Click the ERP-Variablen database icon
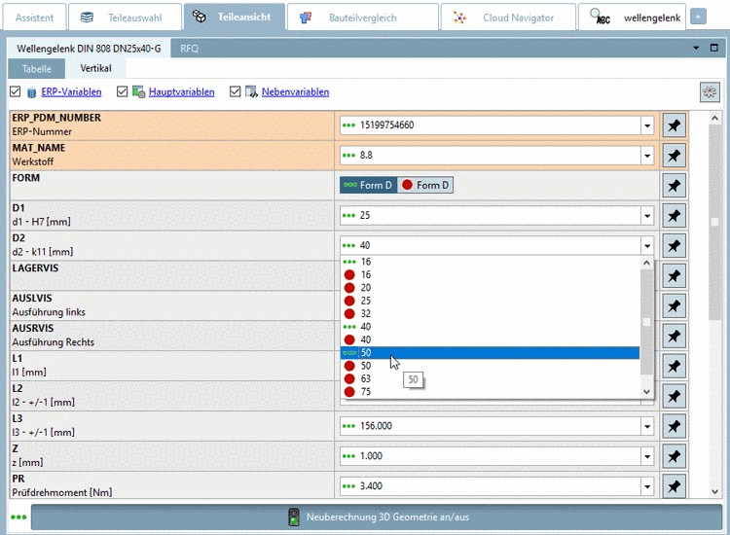Viewport: 730px width, 535px height. click(31, 92)
